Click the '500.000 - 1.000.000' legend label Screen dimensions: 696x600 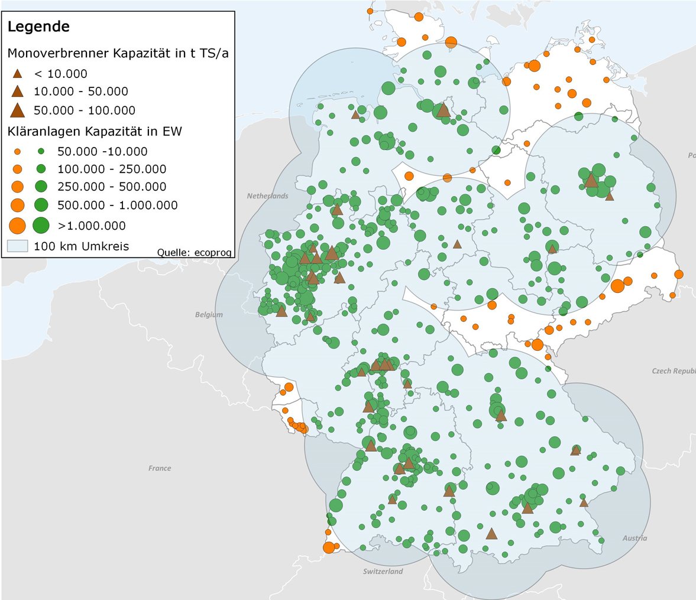point(118,205)
